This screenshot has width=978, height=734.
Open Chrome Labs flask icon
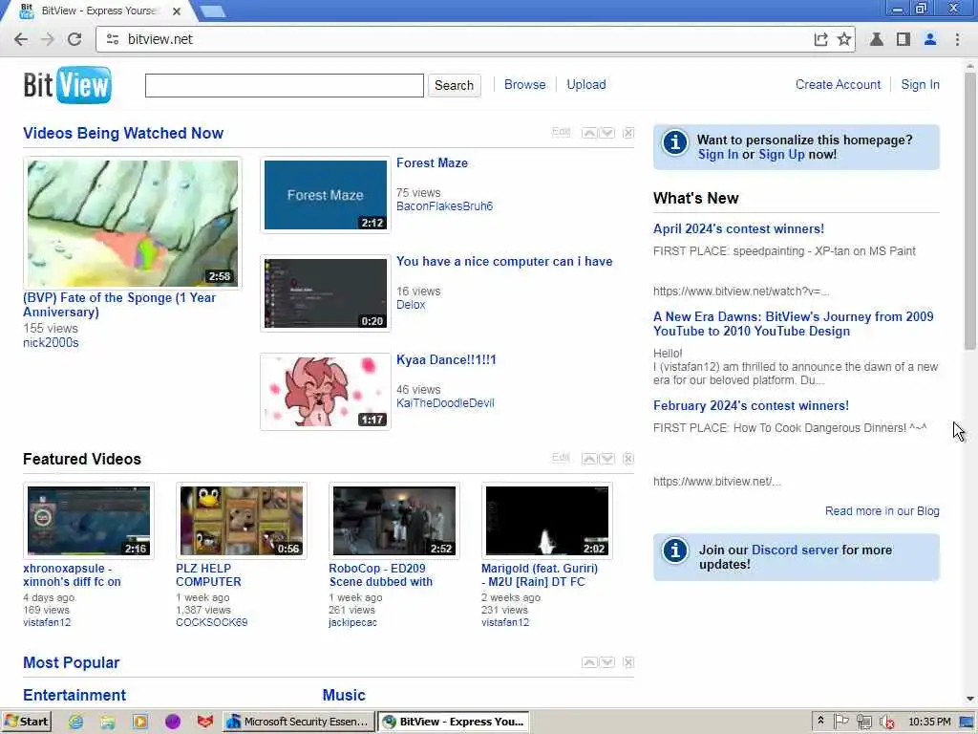tap(877, 39)
